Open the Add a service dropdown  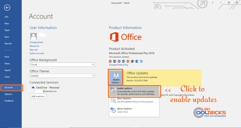pos(38,96)
